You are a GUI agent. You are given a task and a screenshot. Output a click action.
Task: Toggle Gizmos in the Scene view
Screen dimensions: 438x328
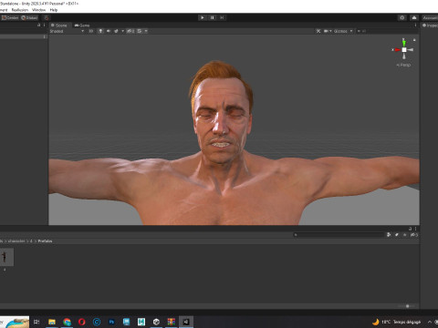[x=340, y=31]
